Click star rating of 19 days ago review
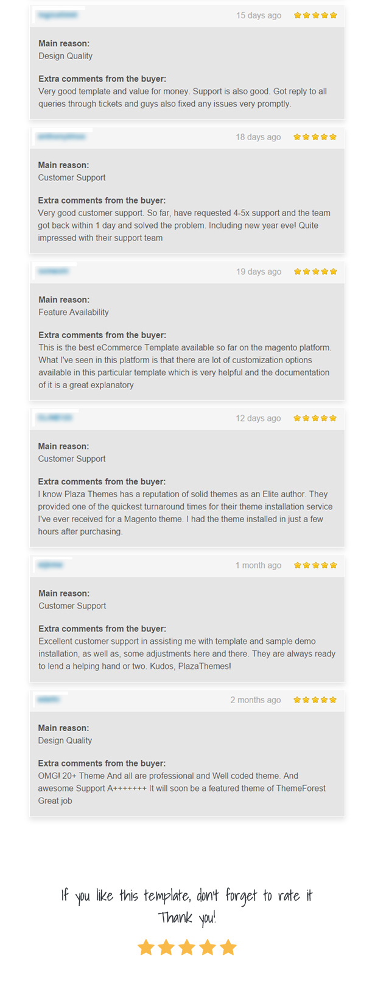 pos(315,272)
